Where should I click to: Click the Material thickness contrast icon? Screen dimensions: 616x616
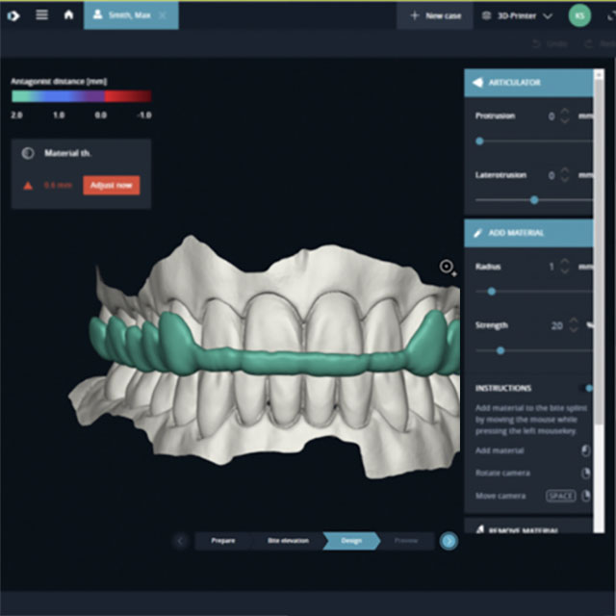pos(27,152)
